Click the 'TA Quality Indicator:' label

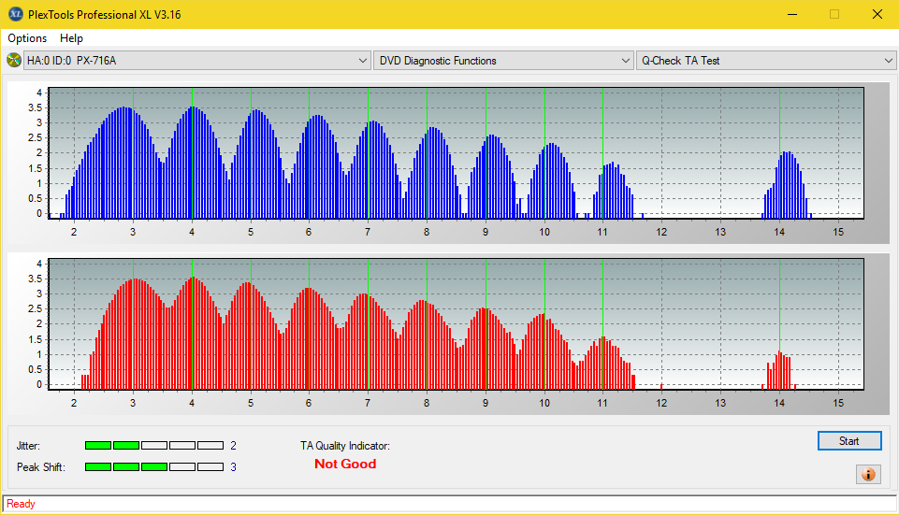coord(344,446)
